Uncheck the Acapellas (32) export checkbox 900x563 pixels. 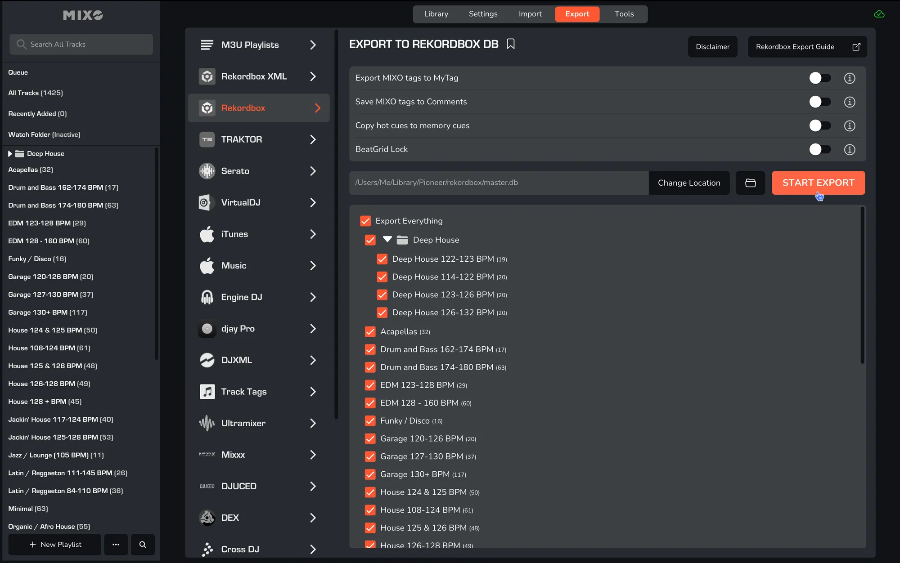point(370,332)
